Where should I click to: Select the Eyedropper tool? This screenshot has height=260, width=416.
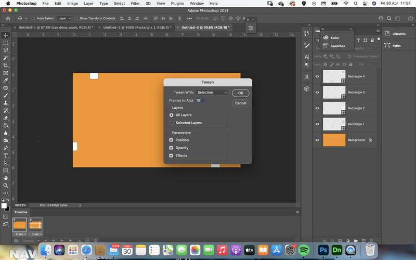tap(6, 81)
